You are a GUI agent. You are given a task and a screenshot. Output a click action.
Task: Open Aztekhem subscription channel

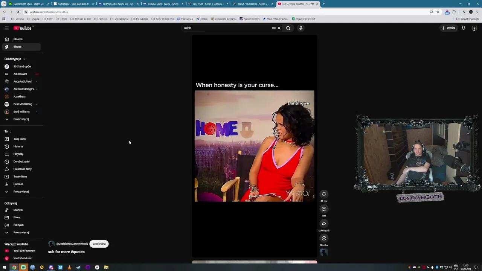21,97
